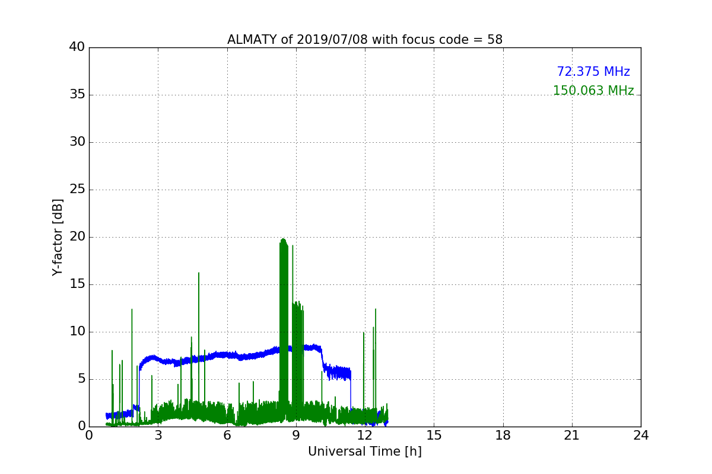This screenshot has width=712, height=474.
Task: Click the x-axis tick label '18'
Action: (x=503, y=435)
